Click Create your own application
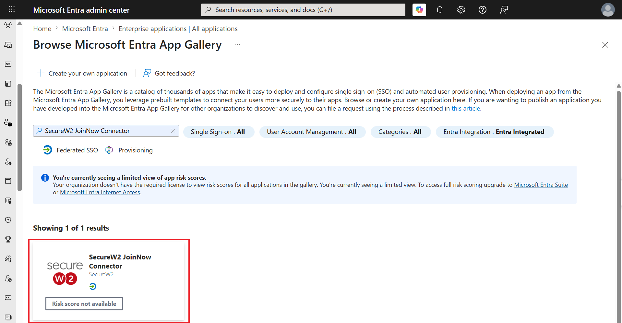Screen dimensions: 622x323 tap(82, 73)
